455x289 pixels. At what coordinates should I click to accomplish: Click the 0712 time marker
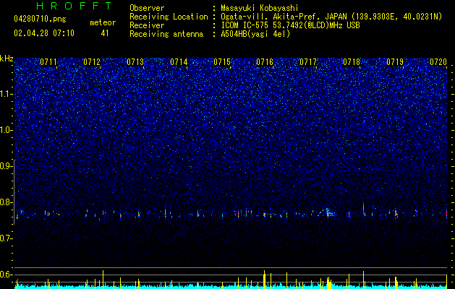pyautogui.click(x=92, y=62)
